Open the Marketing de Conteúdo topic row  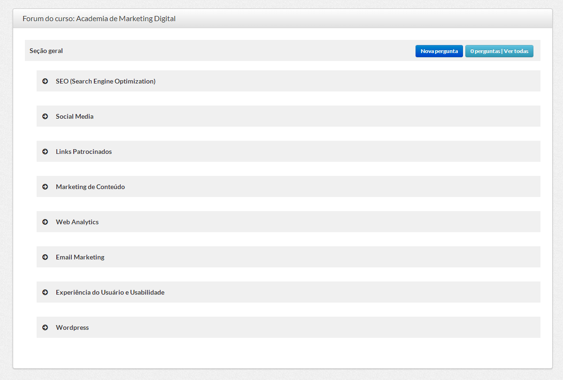90,187
